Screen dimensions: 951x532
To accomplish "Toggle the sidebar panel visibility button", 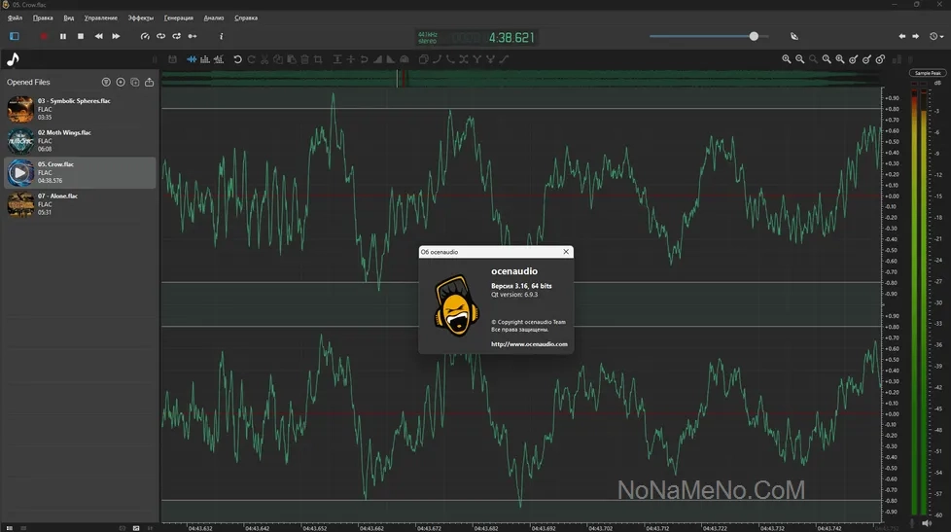I will click(15, 36).
